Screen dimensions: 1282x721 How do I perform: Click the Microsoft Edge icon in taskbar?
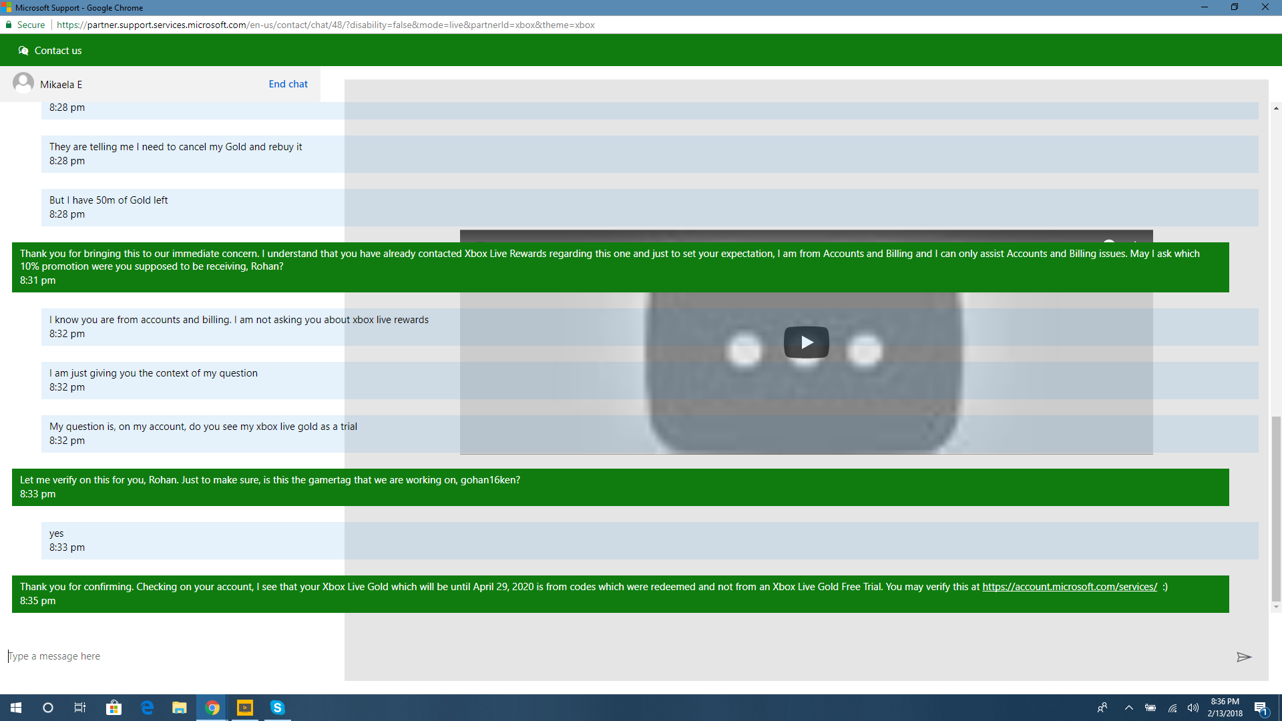(x=146, y=707)
